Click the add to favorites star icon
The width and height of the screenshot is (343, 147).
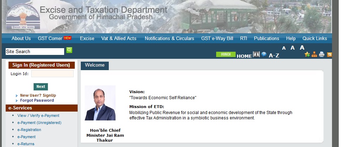pyautogui.click(x=307, y=54)
